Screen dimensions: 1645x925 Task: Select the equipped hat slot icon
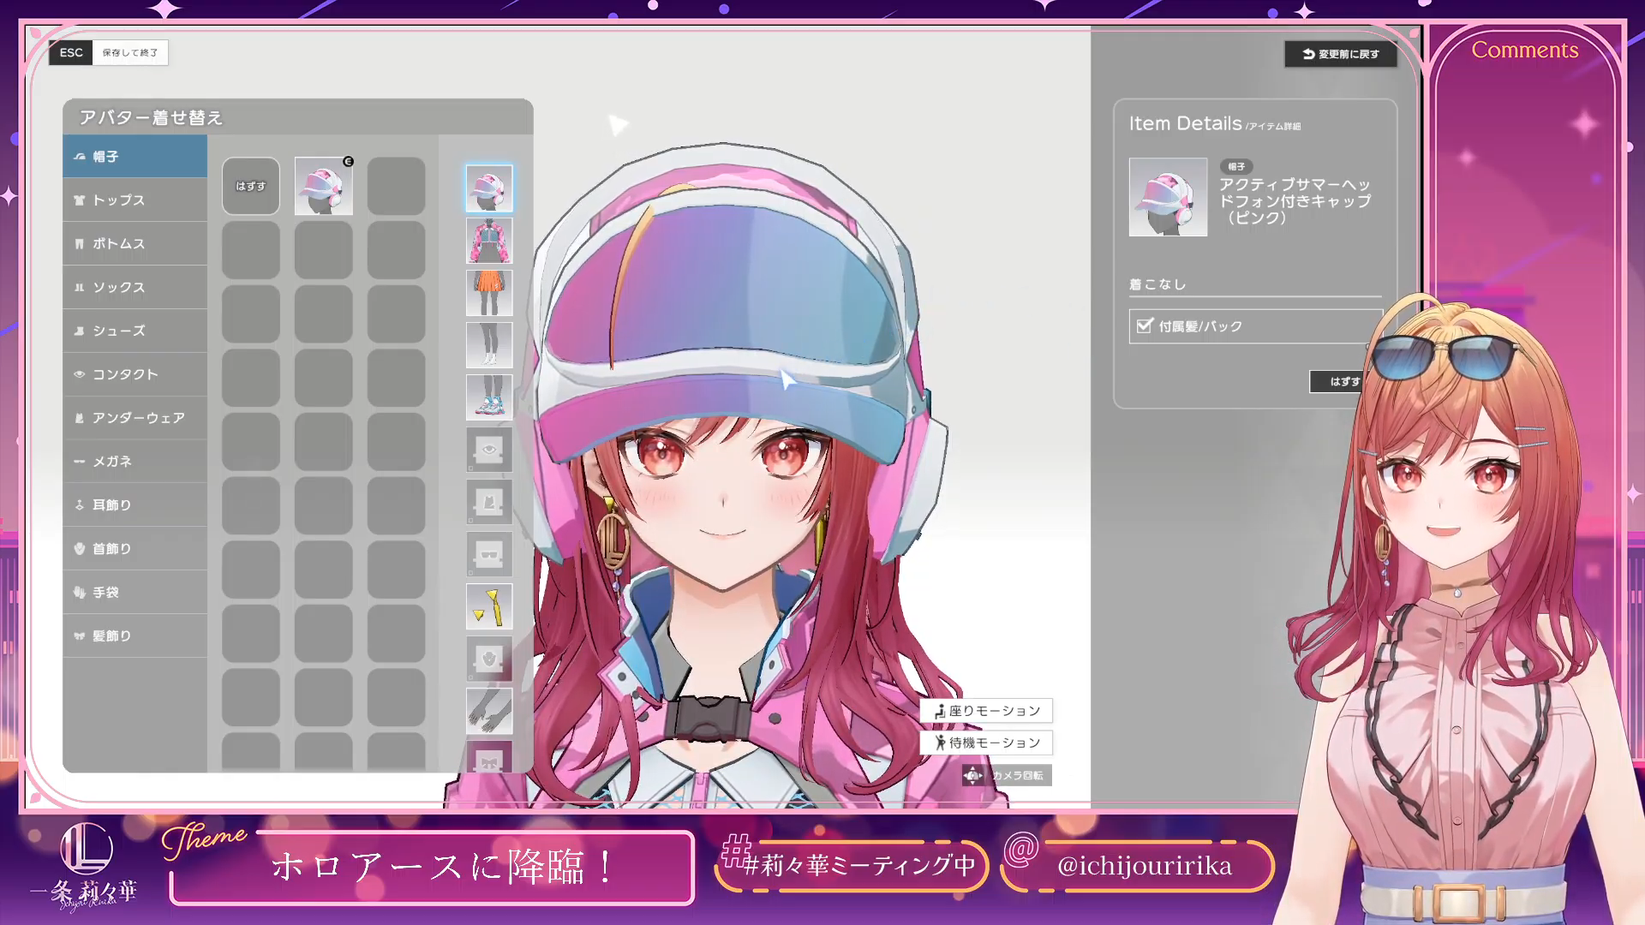point(489,188)
